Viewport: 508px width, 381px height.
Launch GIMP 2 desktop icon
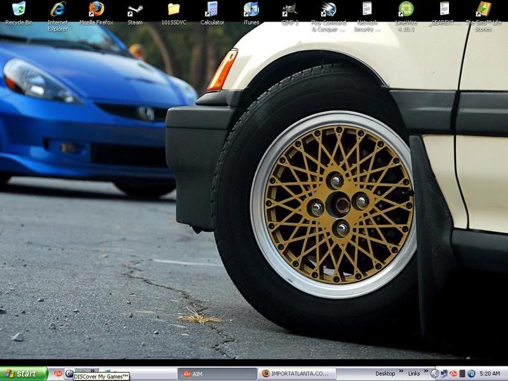290,10
